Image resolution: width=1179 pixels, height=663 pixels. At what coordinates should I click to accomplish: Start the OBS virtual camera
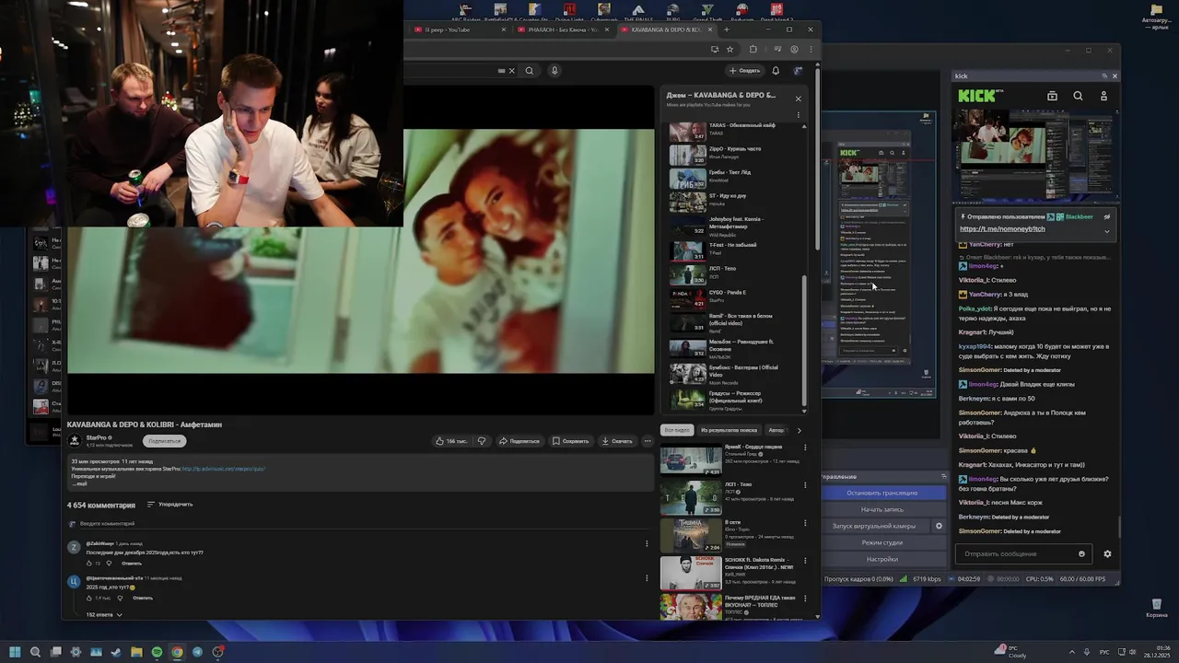pos(874,526)
